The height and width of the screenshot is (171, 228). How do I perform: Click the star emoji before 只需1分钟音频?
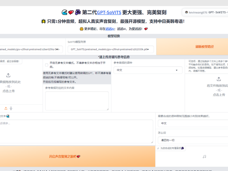click(43, 21)
